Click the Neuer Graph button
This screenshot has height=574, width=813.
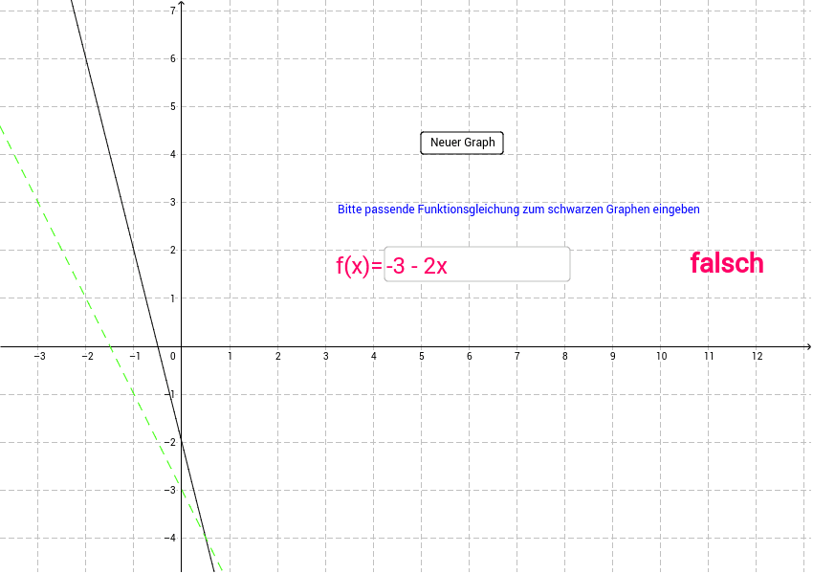point(462,143)
